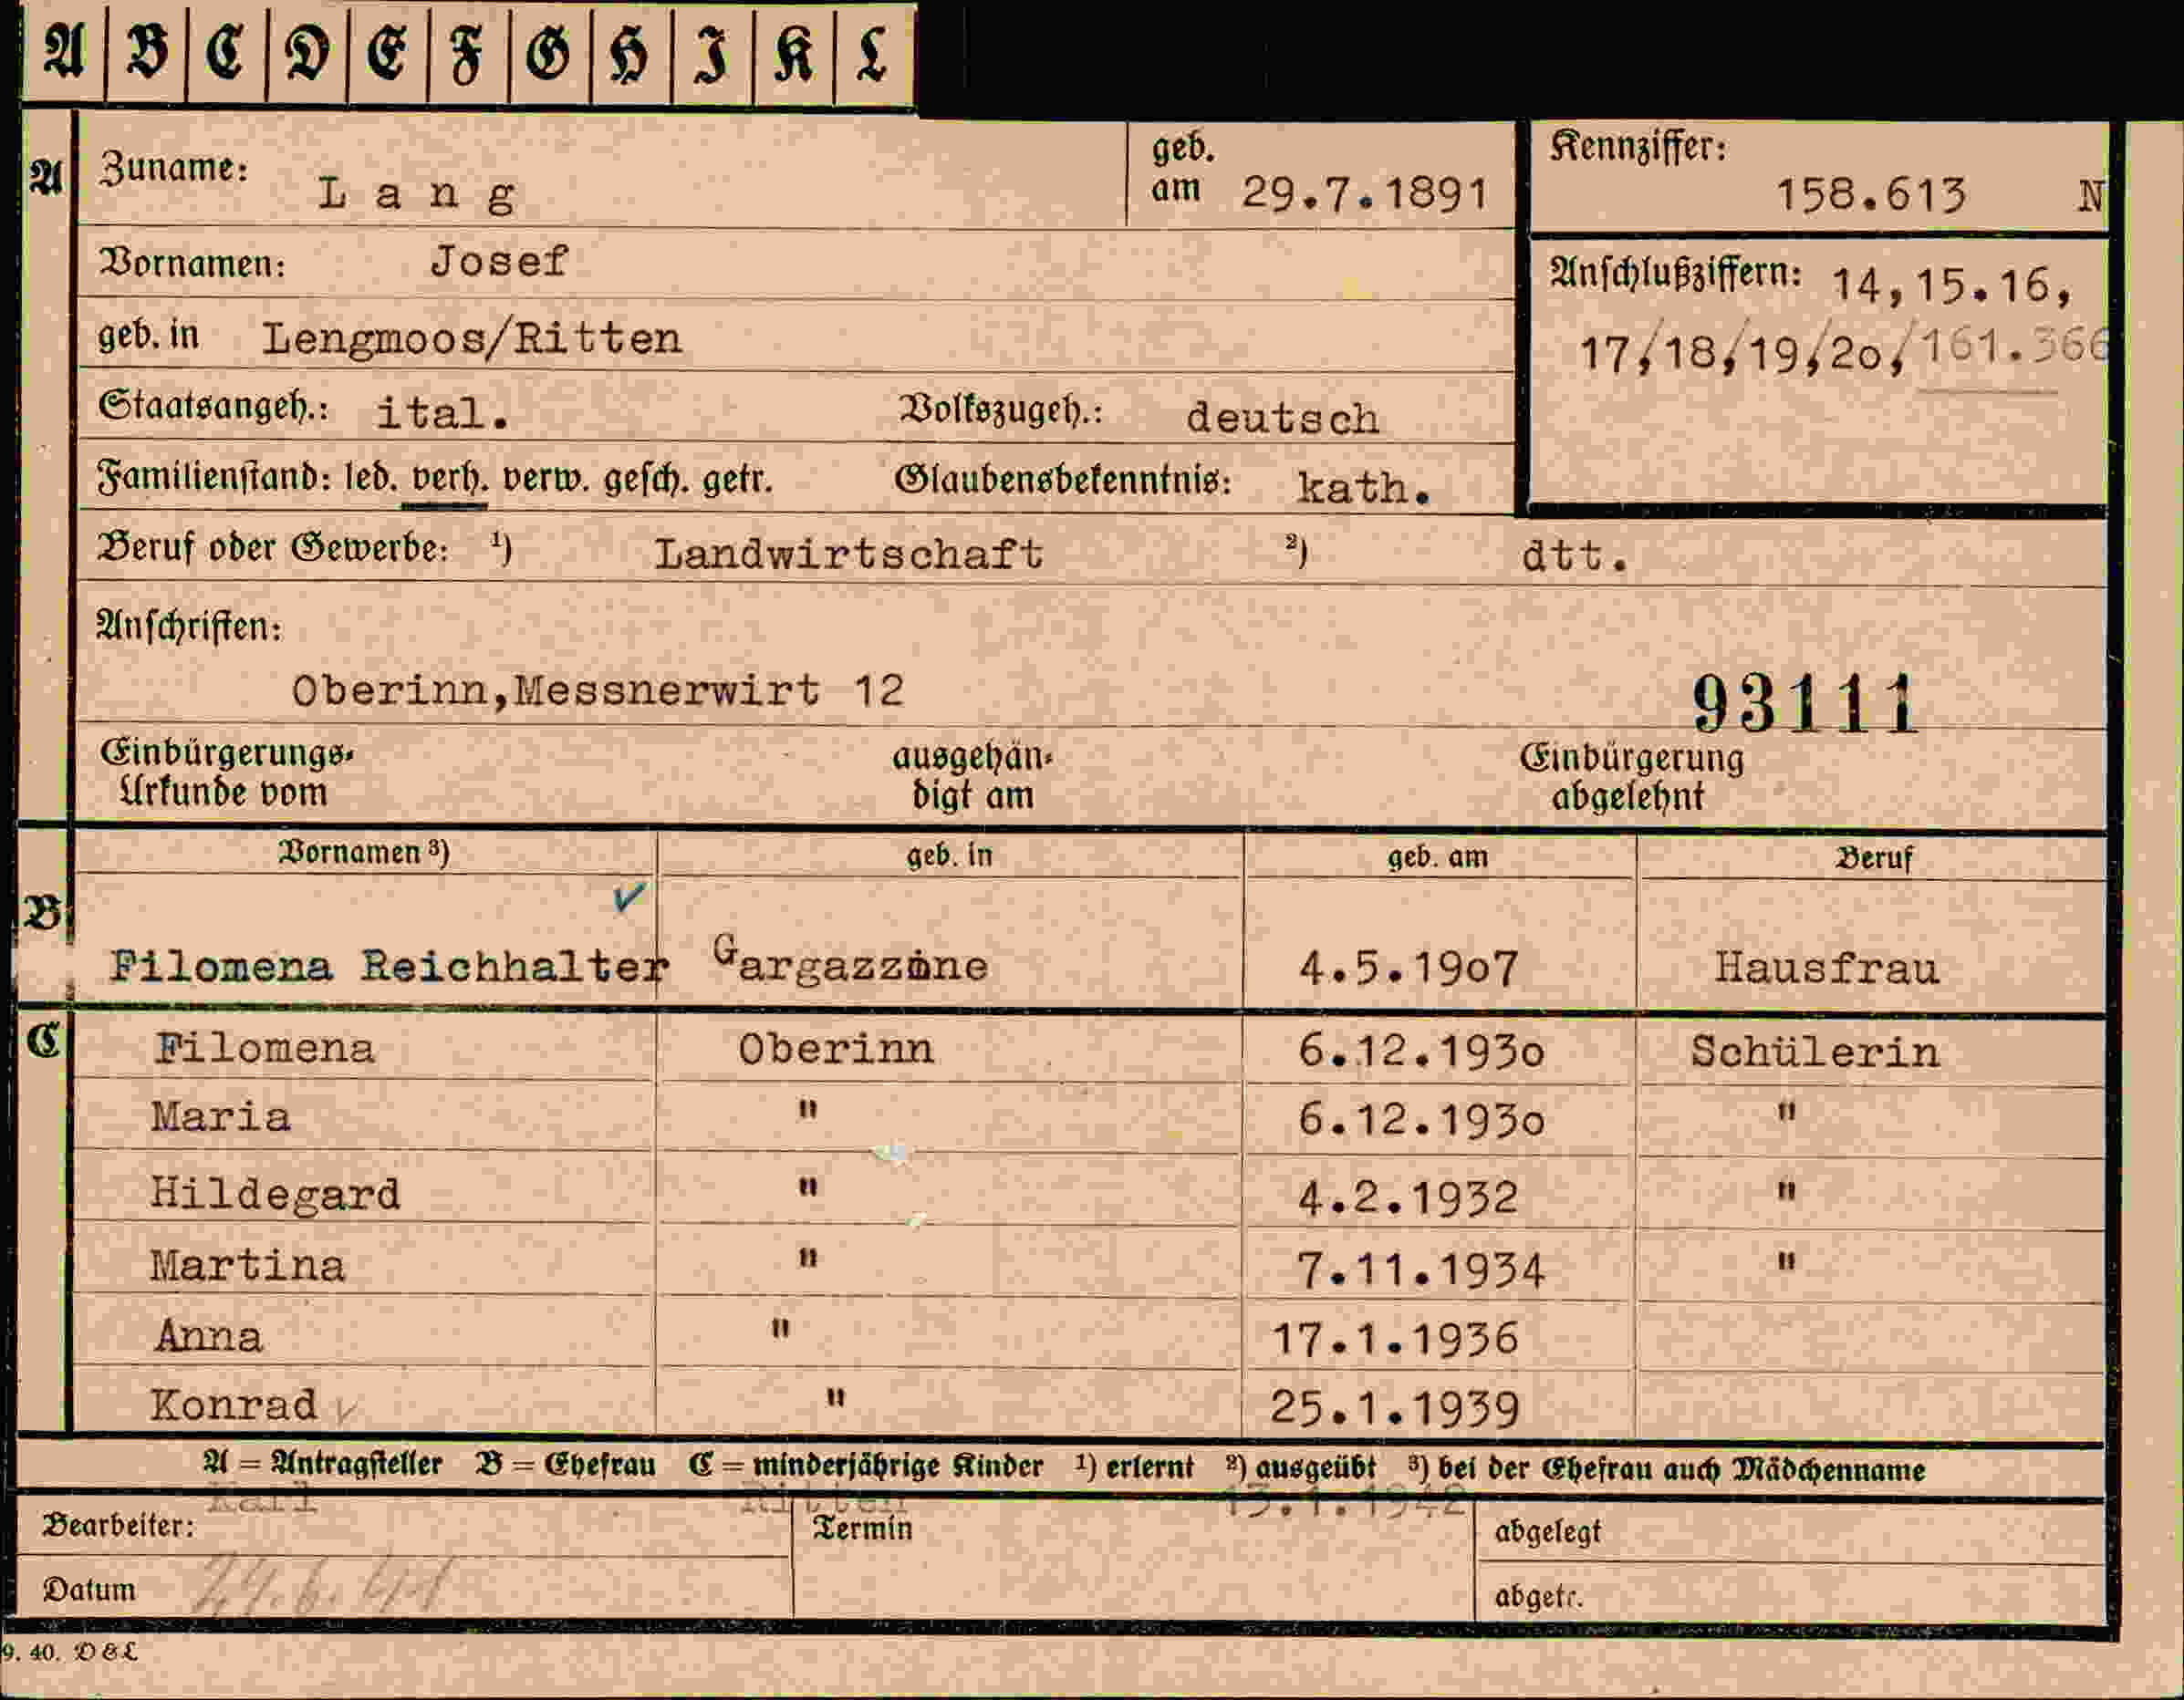
Task: Click the 'Beruf oder Gewerbe:' label
Action: point(273,549)
